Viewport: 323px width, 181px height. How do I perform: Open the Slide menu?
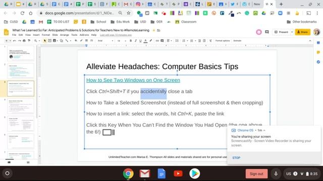[55, 35]
